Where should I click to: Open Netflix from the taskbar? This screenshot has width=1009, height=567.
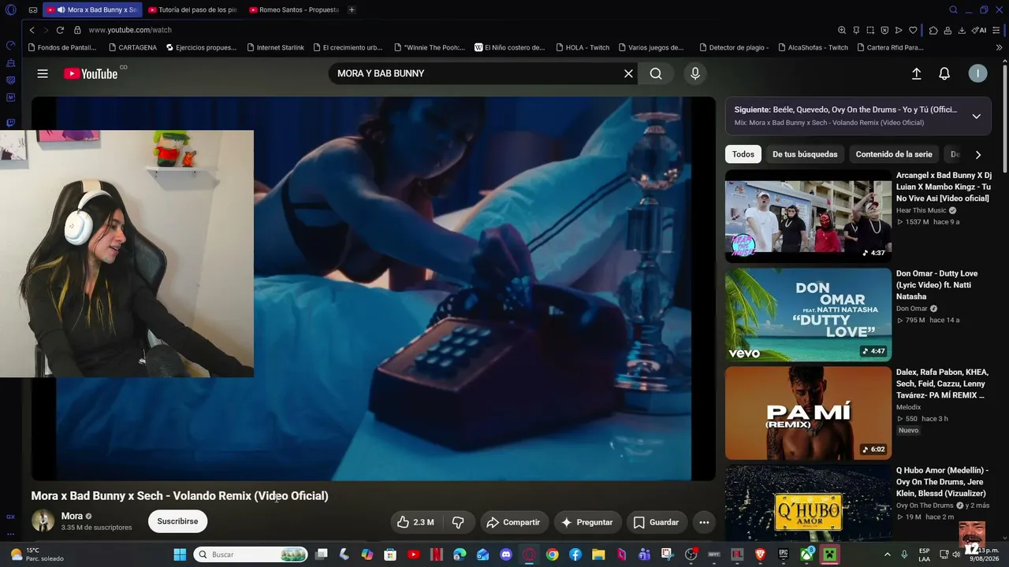[437, 554]
